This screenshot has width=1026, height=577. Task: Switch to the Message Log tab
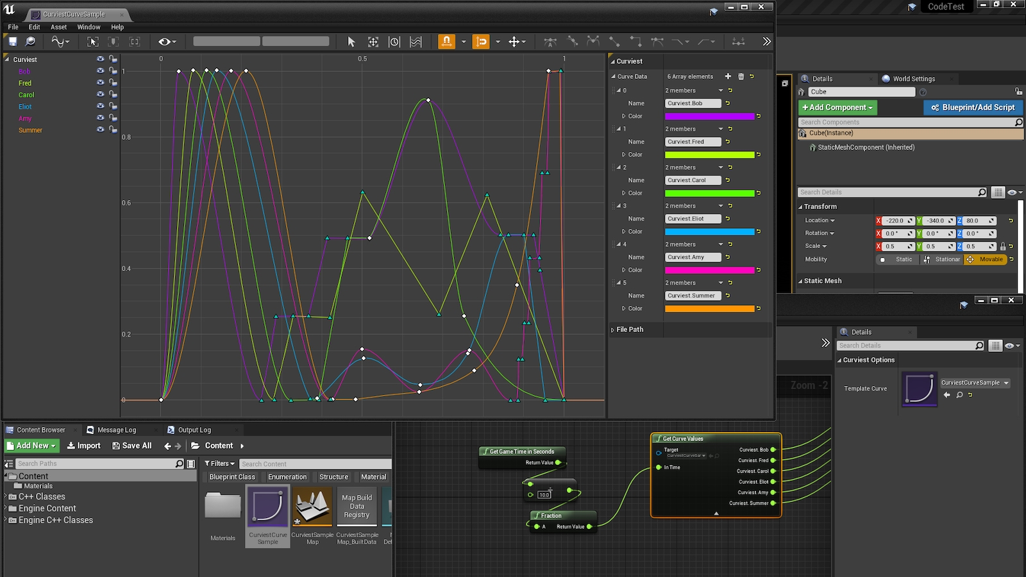[x=116, y=430]
